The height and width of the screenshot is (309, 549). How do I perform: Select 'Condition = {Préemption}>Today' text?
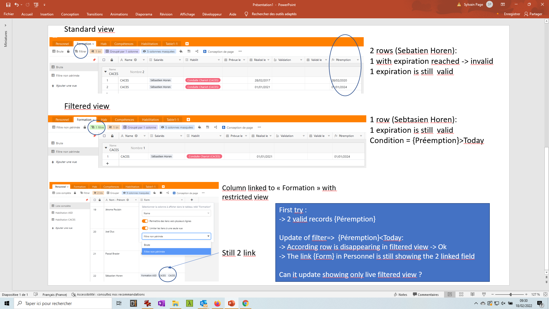pyautogui.click(x=427, y=140)
